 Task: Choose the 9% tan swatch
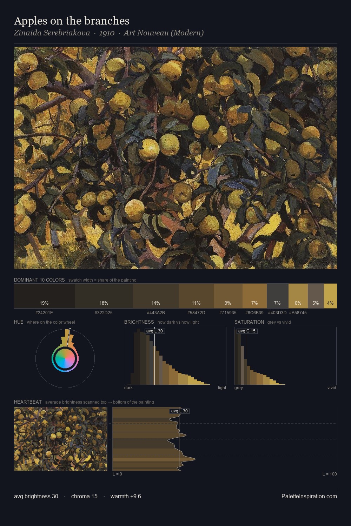228,296
